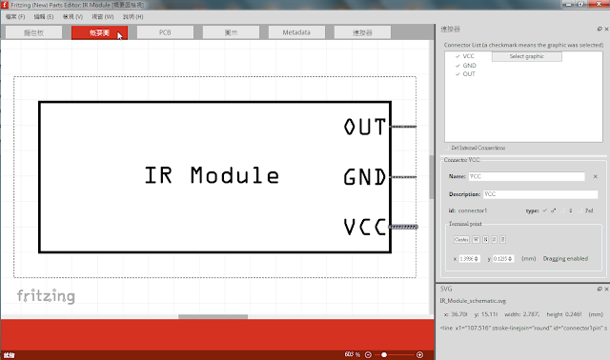
Task: Select the OUT pin line graphic
Action: coord(403,127)
